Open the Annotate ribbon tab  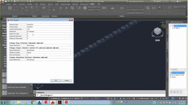(x=22, y=4)
